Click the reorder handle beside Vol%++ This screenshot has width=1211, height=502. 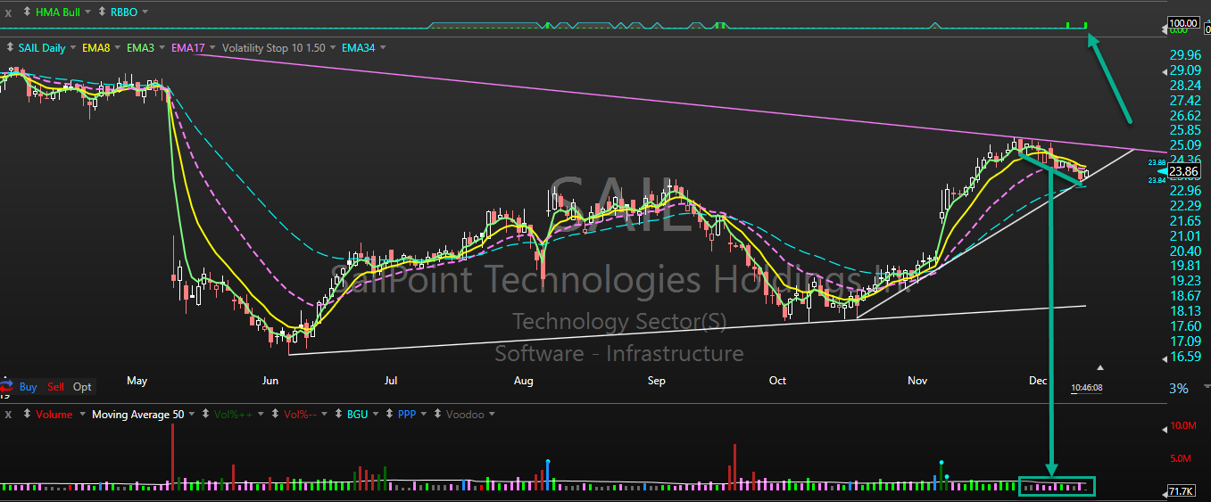(205, 415)
